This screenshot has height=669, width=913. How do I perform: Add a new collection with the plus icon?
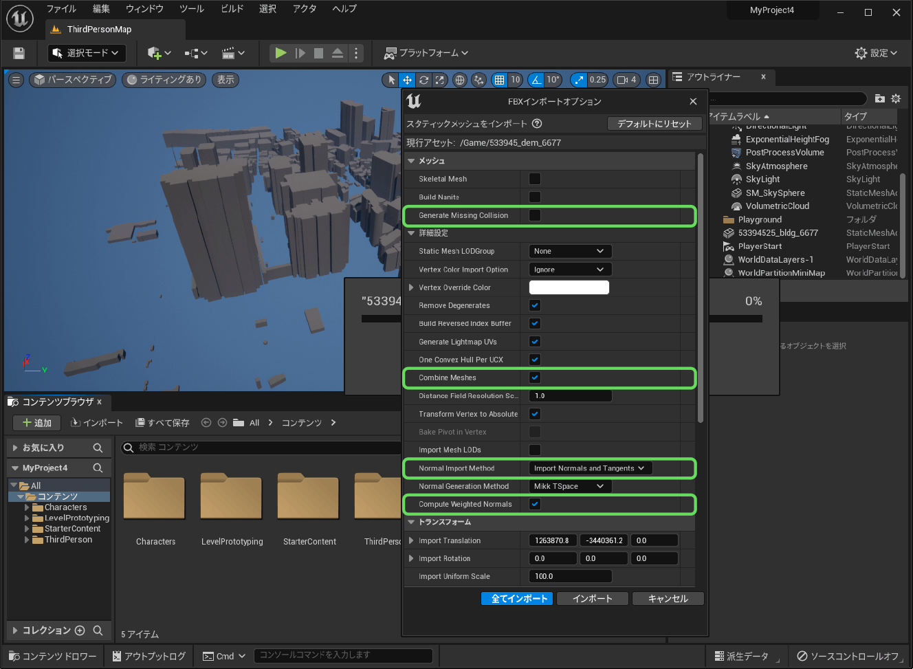tap(80, 630)
